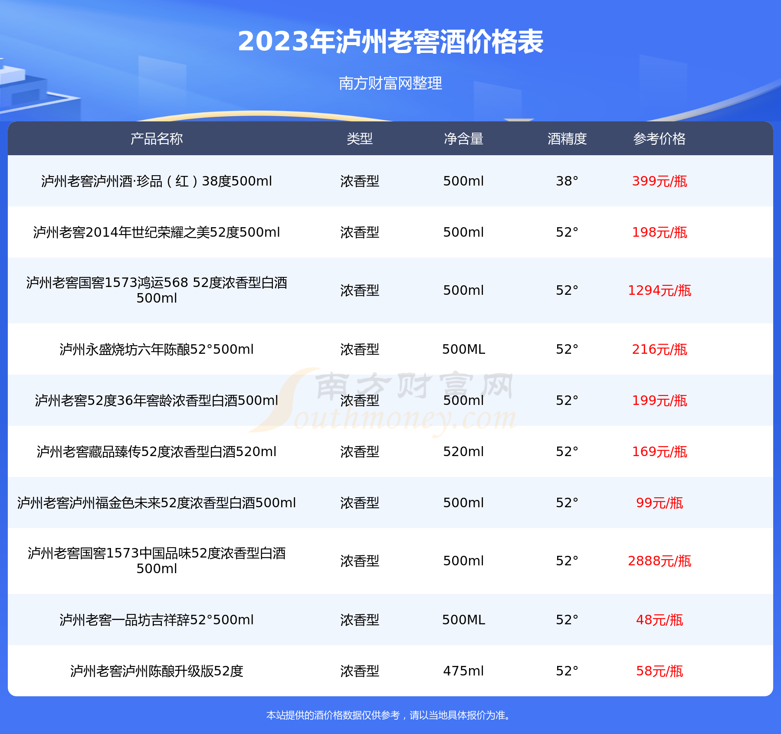Click 浓香型 in the 陈酿升级版 row
The height and width of the screenshot is (734, 781).
360,671
